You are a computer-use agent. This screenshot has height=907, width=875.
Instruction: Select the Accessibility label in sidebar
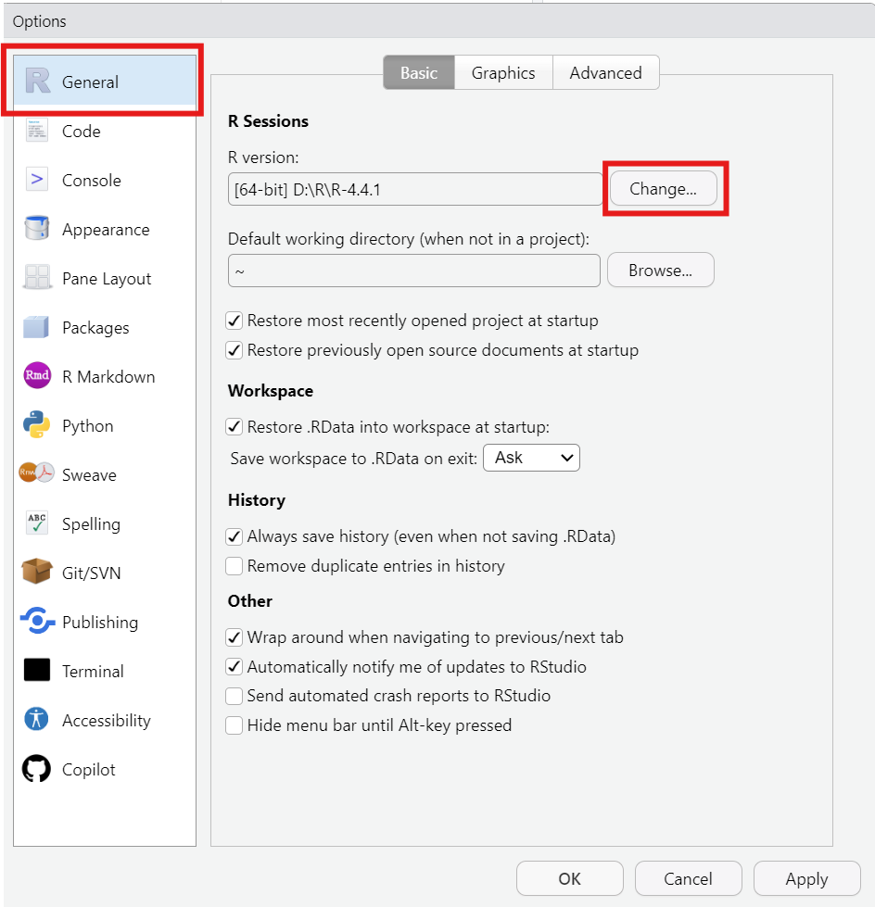[107, 721]
